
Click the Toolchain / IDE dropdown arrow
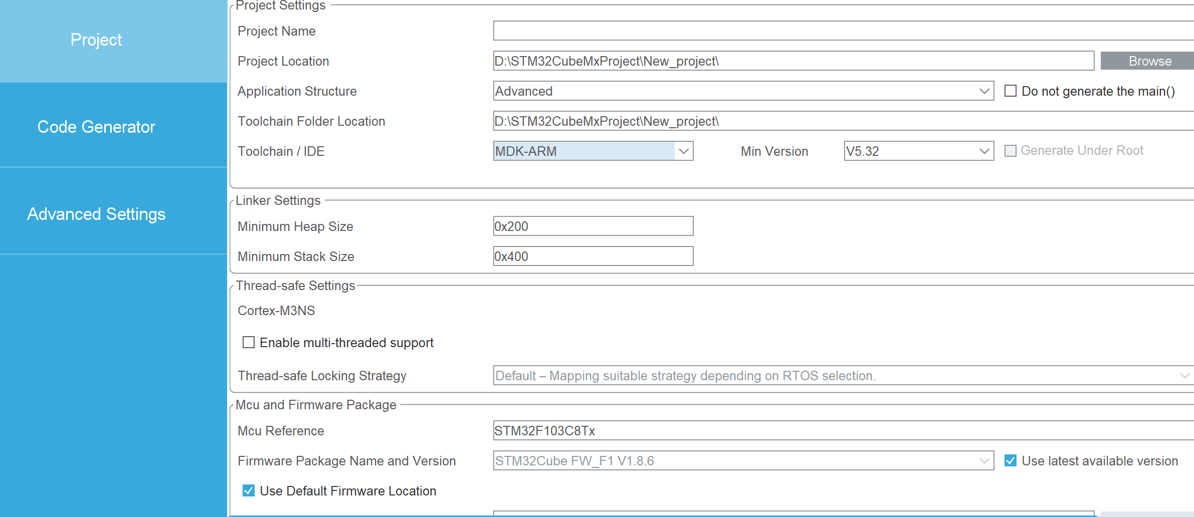[684, 151]
